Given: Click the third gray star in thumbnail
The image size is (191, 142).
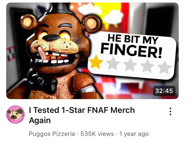Looking at the screenshot, I should point(130,65).
